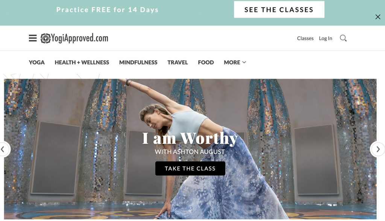This screenshot has width=385, height=221.
Task: Open the YOGA menu category
Action: [36, 62]
